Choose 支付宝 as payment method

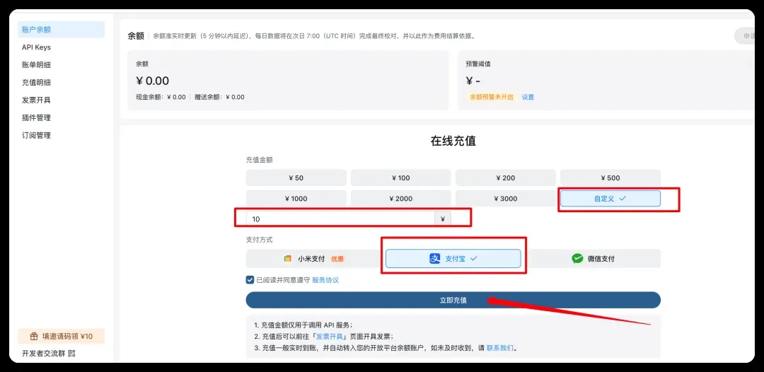point(453,259)
